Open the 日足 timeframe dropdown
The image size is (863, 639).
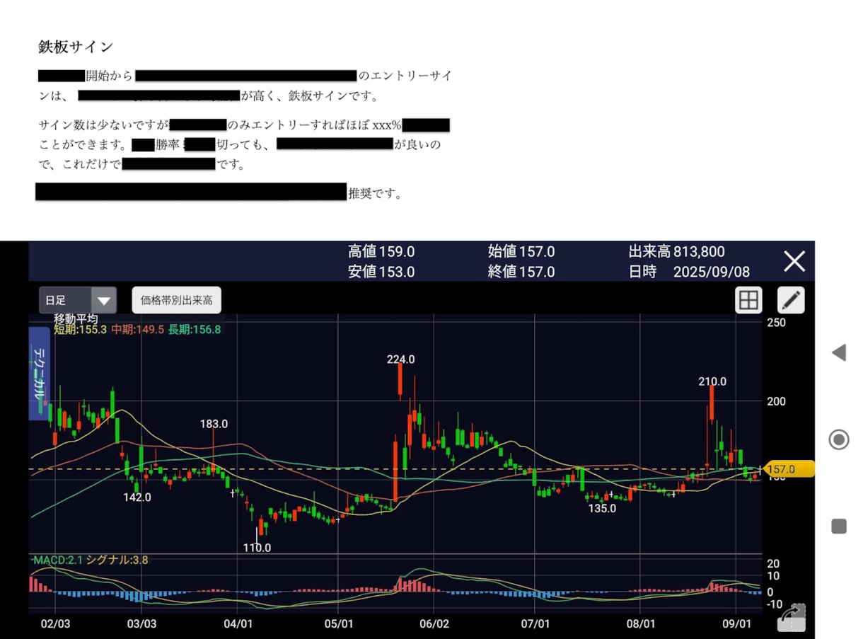(78, 300)
